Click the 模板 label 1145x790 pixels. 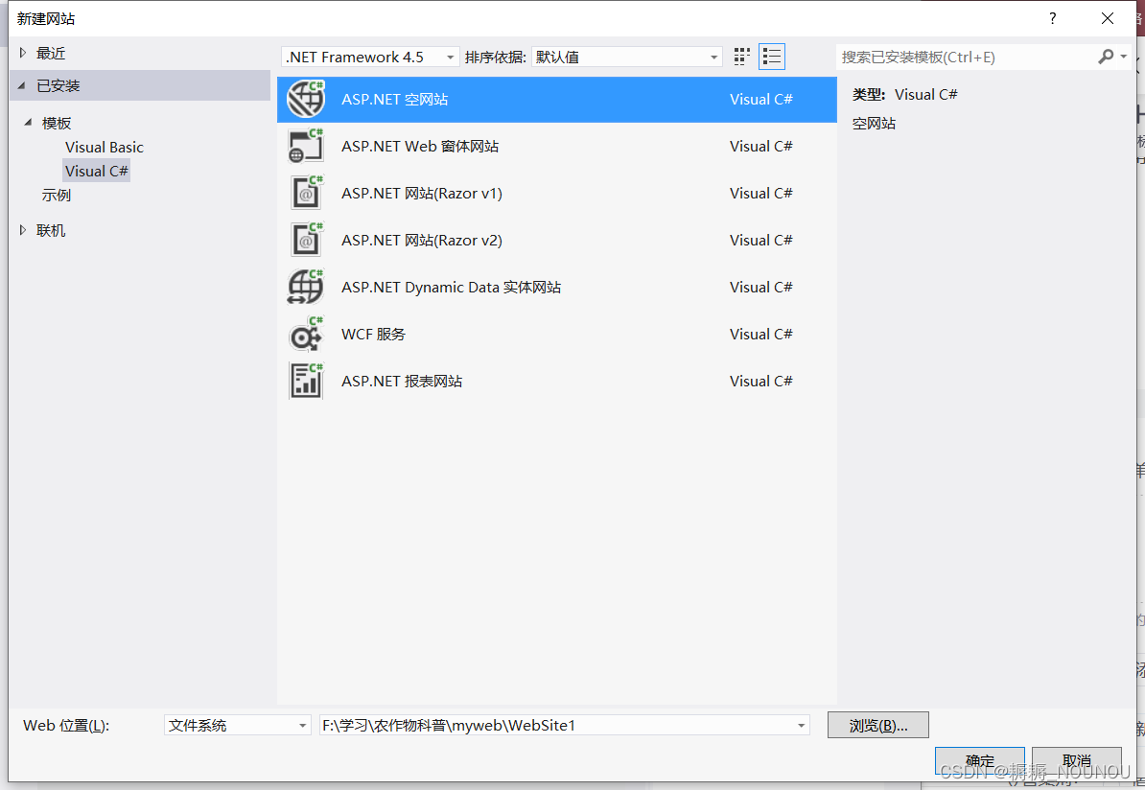(x=57, y=123)
